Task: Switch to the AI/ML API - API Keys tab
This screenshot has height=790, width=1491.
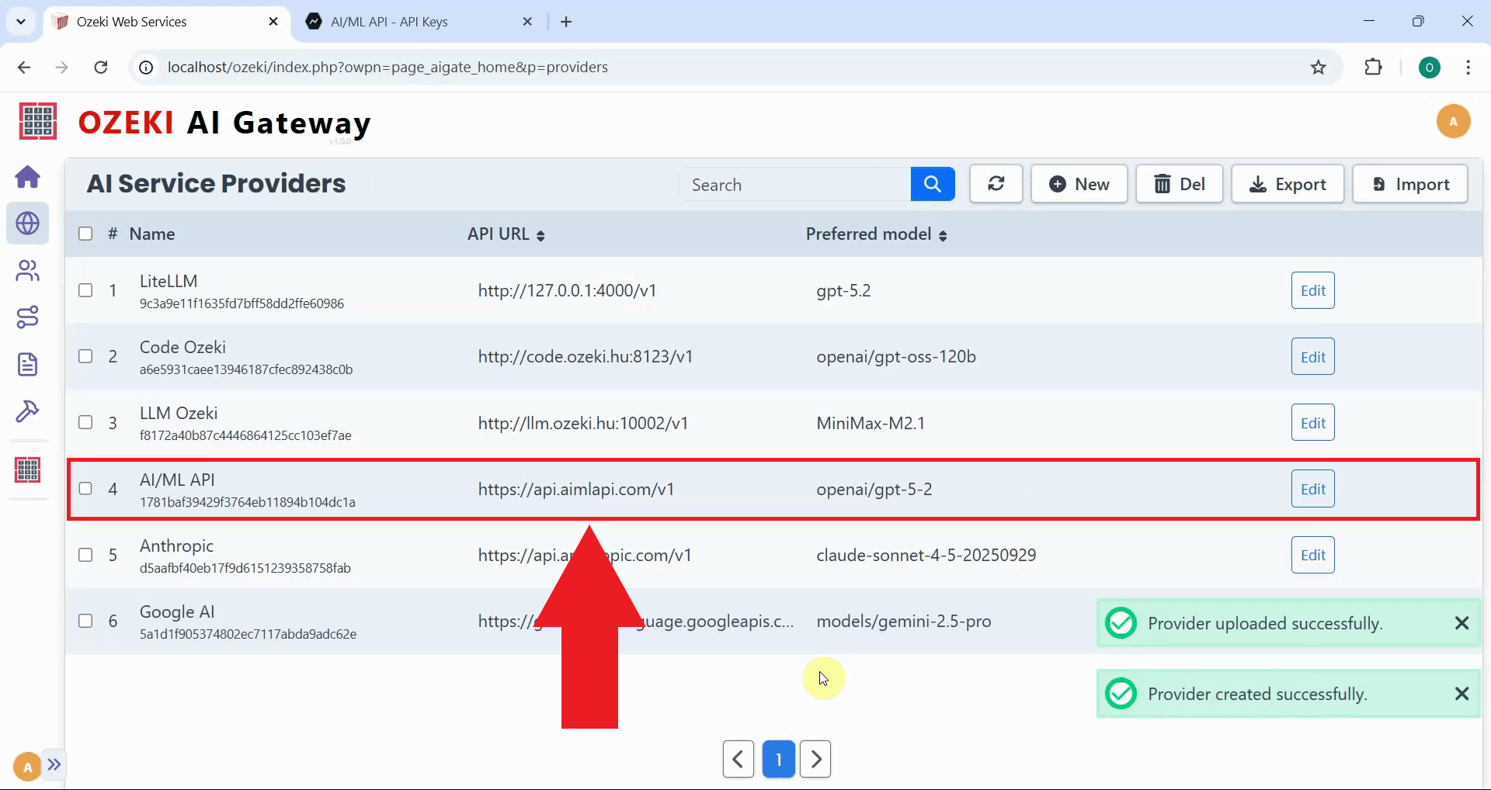Action: click(389, 22)
